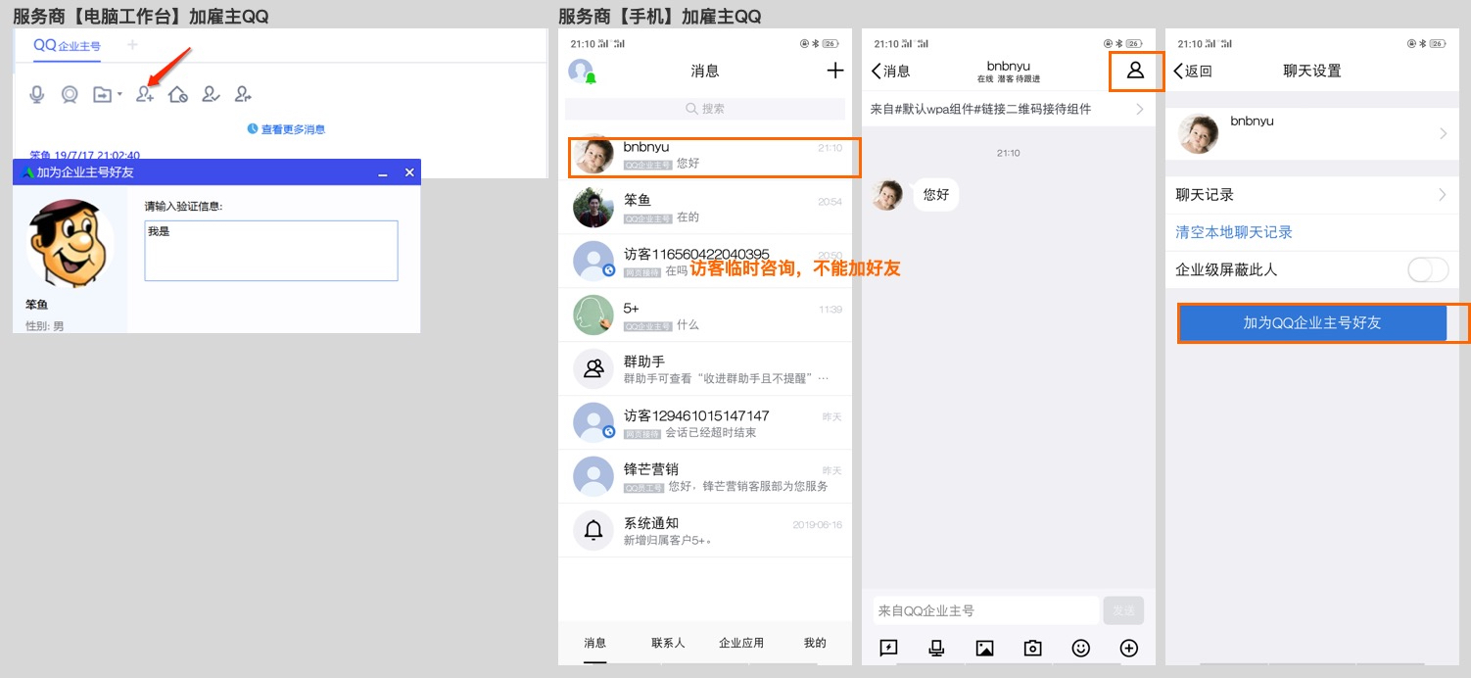The width and height of the screenshot is (1471, 678).
Task: Tap 返回 back button in 聊天设置
Action: 1193,72
